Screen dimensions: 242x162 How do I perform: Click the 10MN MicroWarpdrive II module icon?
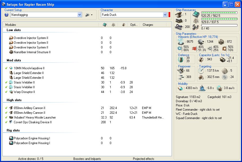coord(11,68)
